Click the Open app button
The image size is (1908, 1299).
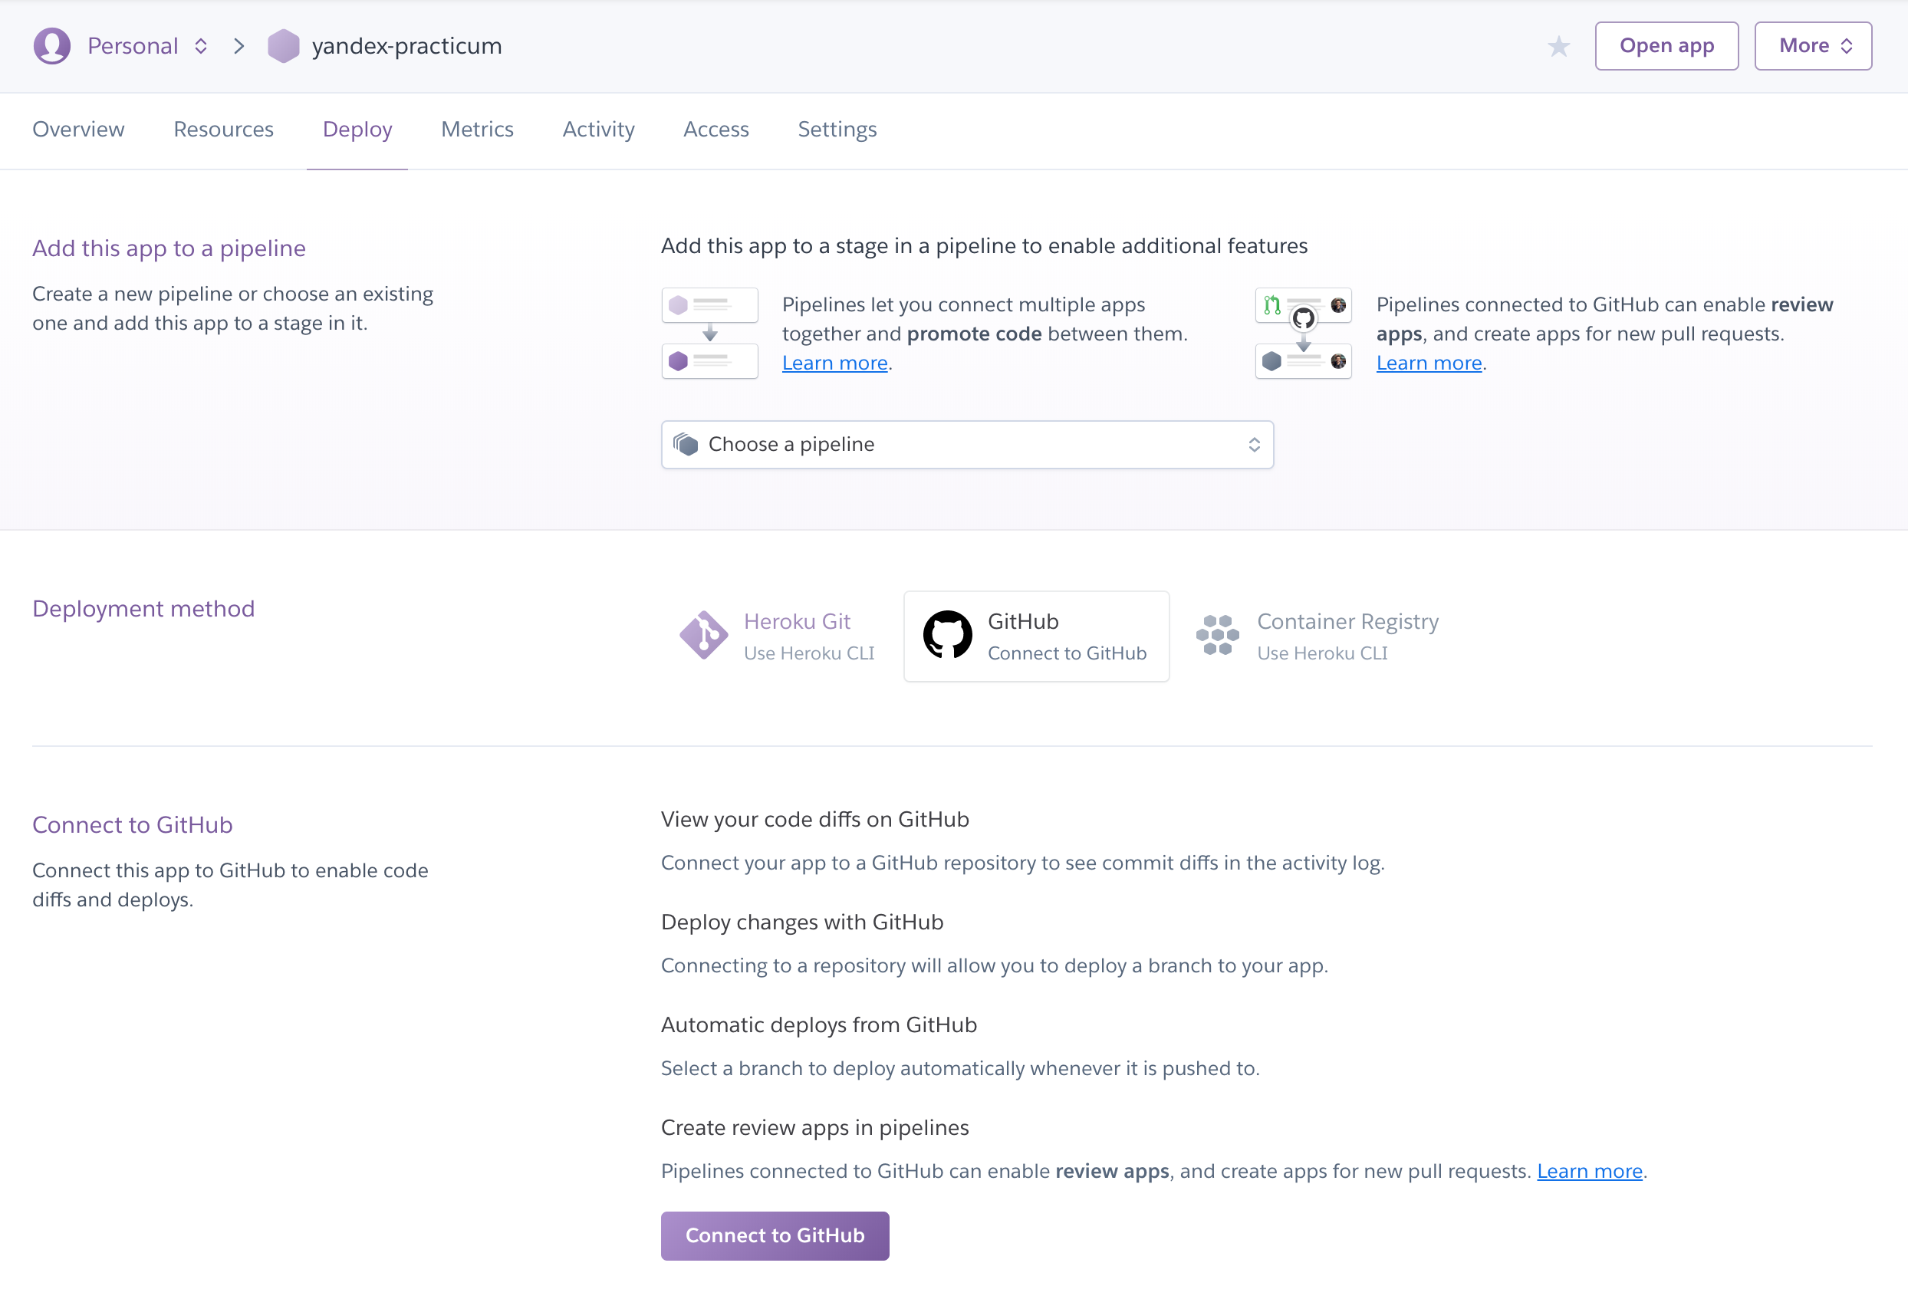tap(1666, 46)
